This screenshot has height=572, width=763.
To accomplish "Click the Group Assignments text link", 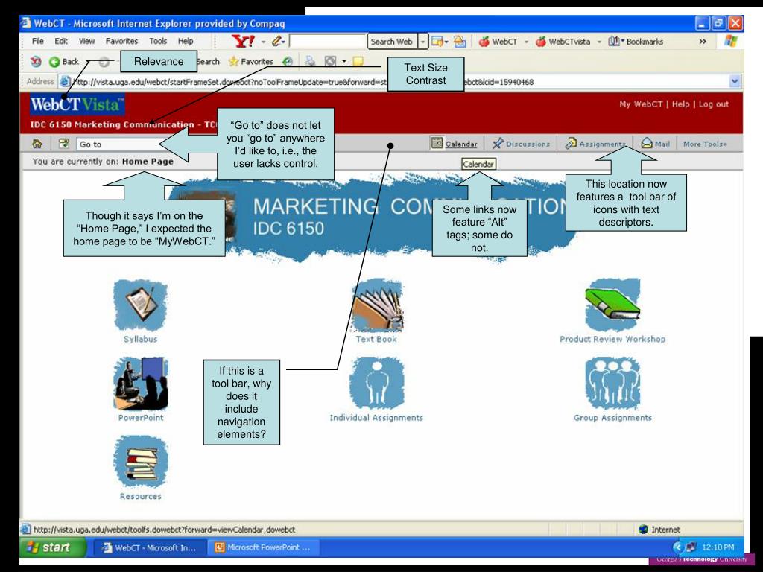I will click(612, 418).
